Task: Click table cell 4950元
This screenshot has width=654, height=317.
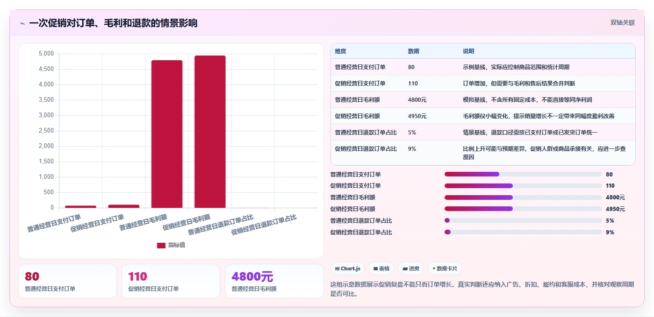Action: point(417,116)
